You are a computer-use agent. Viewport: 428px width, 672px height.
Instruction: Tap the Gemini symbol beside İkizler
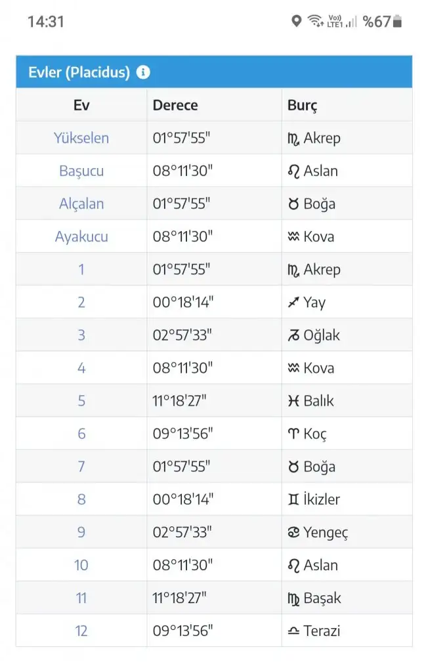(293, 499)
